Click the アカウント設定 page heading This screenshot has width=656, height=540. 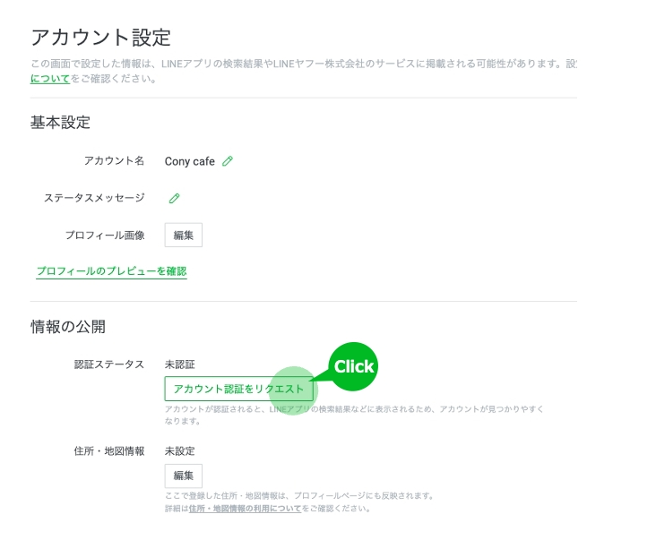100,38
